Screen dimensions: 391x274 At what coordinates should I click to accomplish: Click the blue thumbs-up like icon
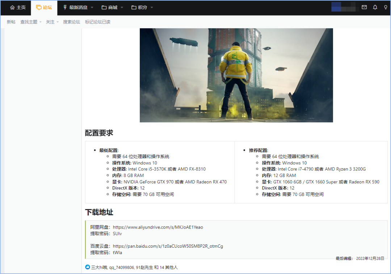pos(88,267)
